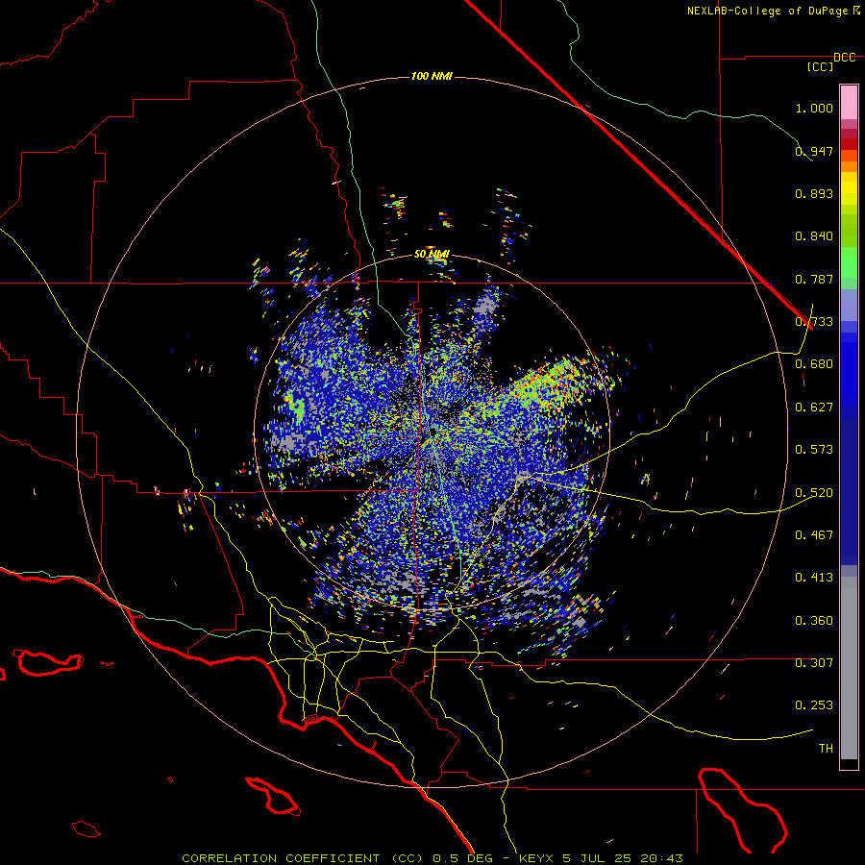Click the 5 JUL 25 20:43 timestamp

point(623,858)
